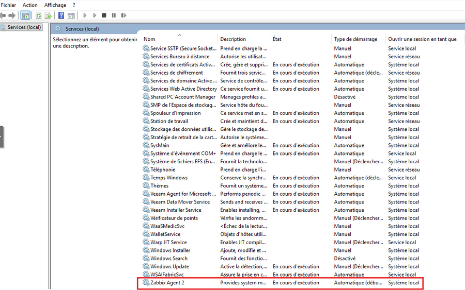Click the gear icon beside SysMain
The width and height of the screenshot is (465, 290).
(146, 145)
